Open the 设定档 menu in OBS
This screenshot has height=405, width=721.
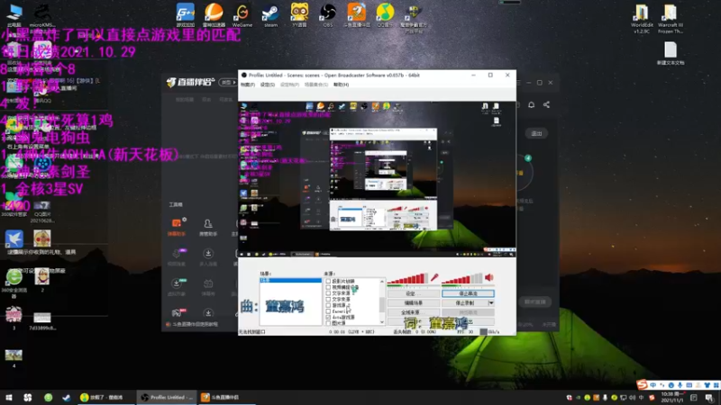(289, 85)
